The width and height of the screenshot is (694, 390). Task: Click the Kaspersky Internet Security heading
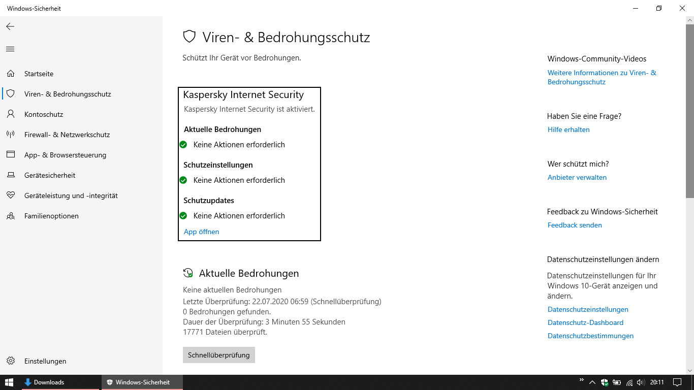pyautogui.click(x=243, y=95)
